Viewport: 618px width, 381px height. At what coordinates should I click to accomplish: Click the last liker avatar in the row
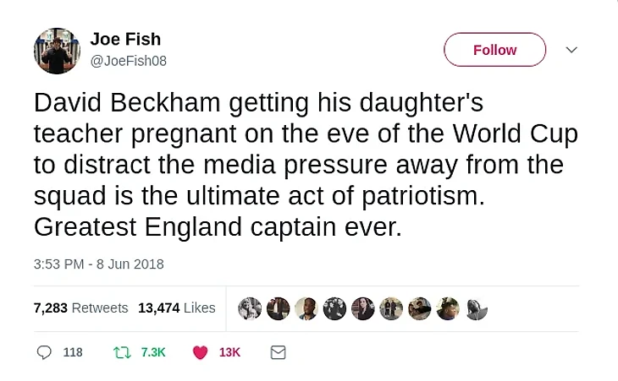click(x=477, y=308)
